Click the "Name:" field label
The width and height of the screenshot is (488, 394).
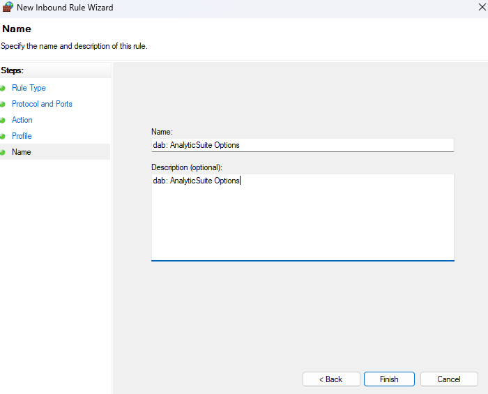click(161, 132)
